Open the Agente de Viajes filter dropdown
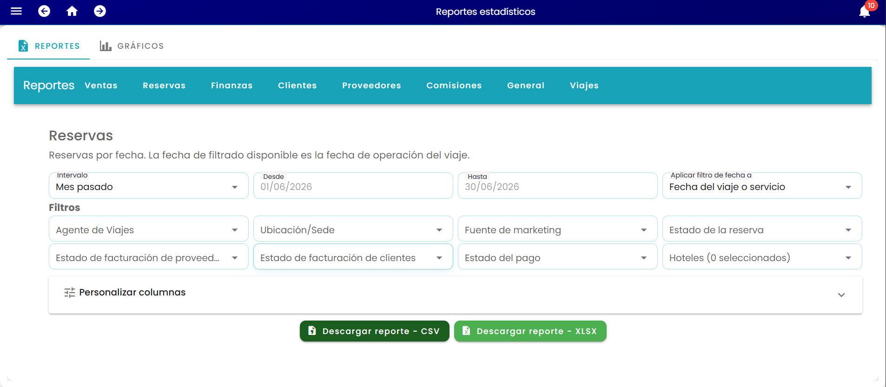This screenshot has width=886, height=387. [x=149, y=229]
